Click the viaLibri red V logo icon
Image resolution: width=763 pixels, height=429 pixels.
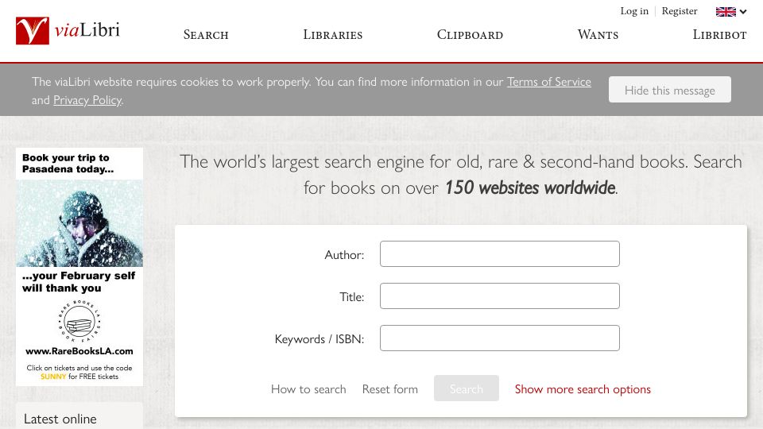tap(32, 31)
